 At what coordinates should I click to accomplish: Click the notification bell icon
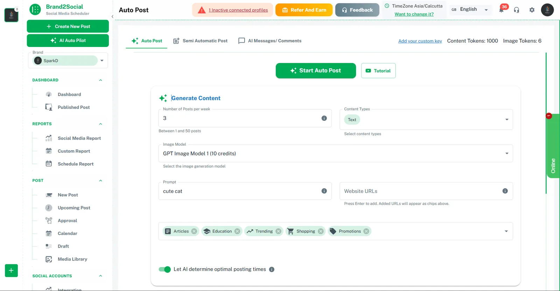click(501, 10)
